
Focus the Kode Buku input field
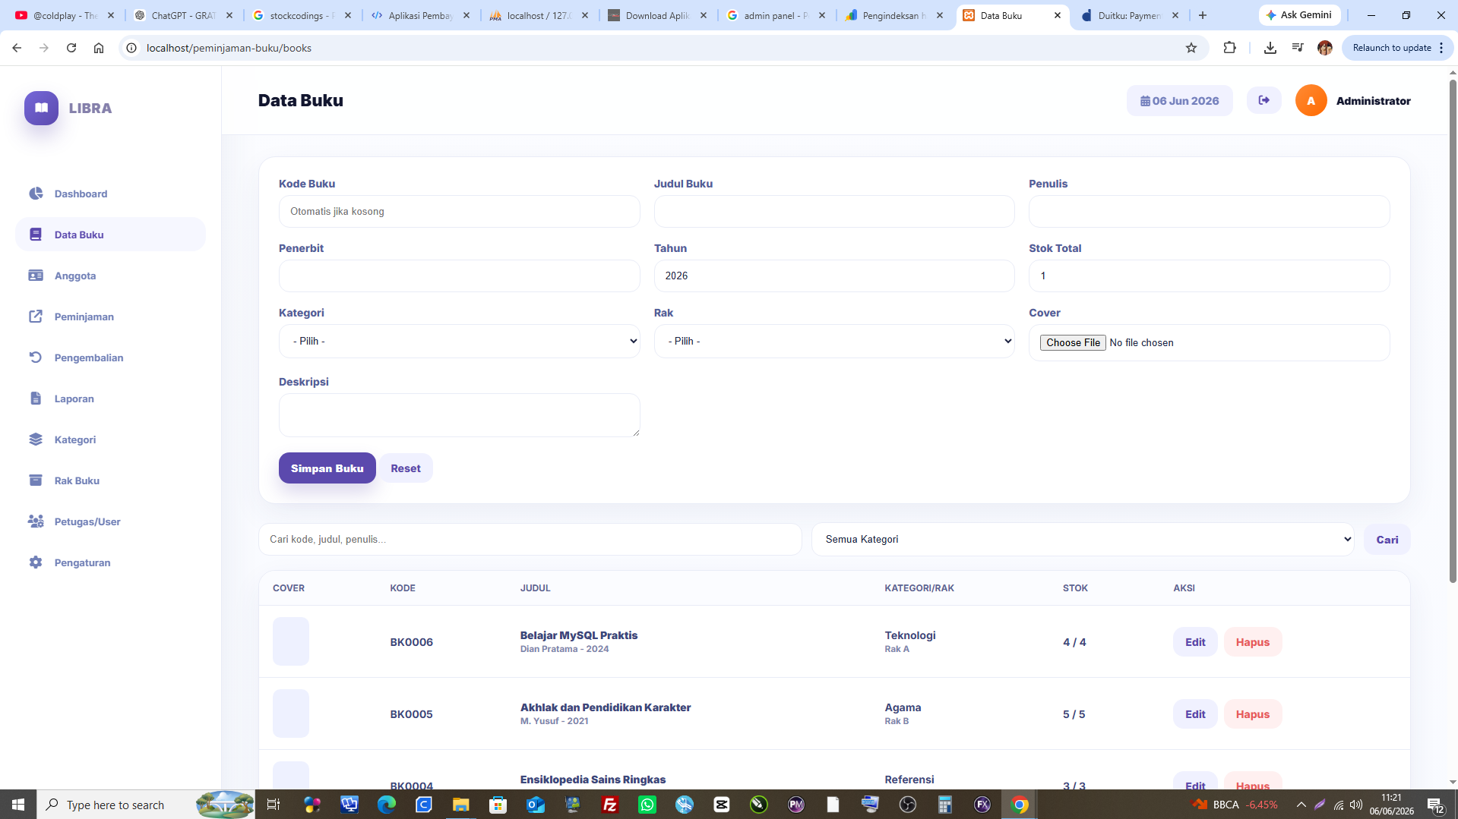pos(459,212)
